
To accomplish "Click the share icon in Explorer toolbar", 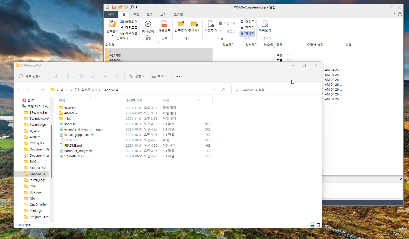I will click(x=105, y=76).
